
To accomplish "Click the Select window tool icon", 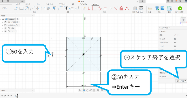I will [170, 9].
